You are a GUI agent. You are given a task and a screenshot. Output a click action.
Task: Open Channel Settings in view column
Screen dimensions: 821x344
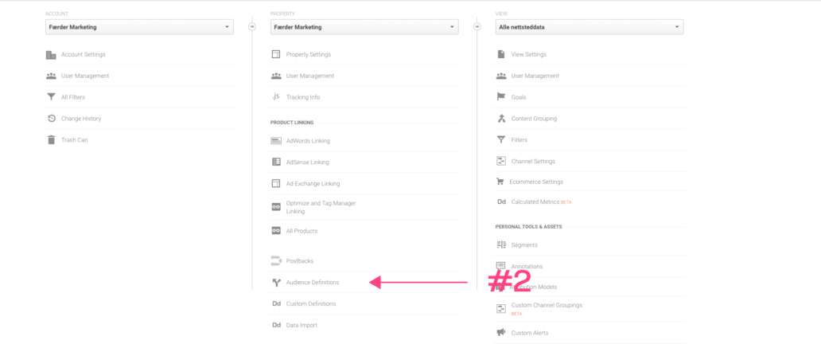pos(533,161)
